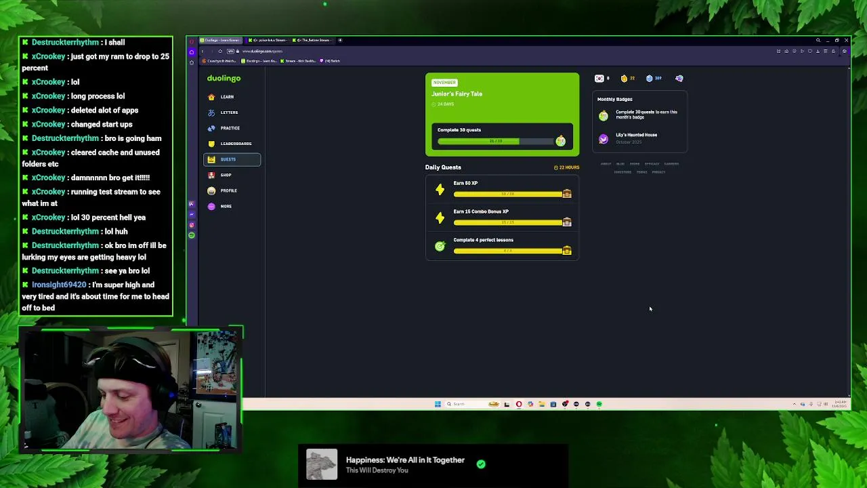Screen dimensions: 867x488
Task: Open the Learn section in the sidebar
Action: [x=232, y=97]
